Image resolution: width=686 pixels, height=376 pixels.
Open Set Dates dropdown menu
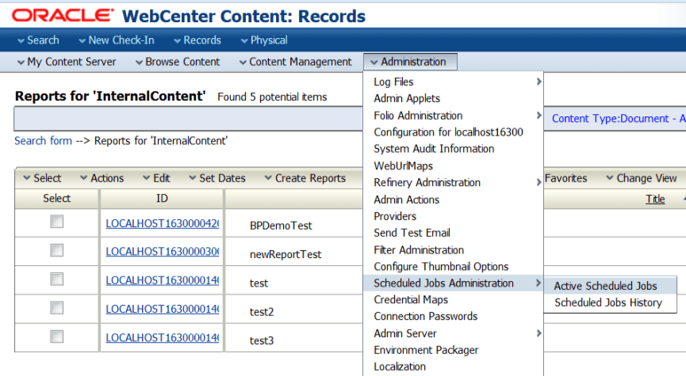coord(217,178)
